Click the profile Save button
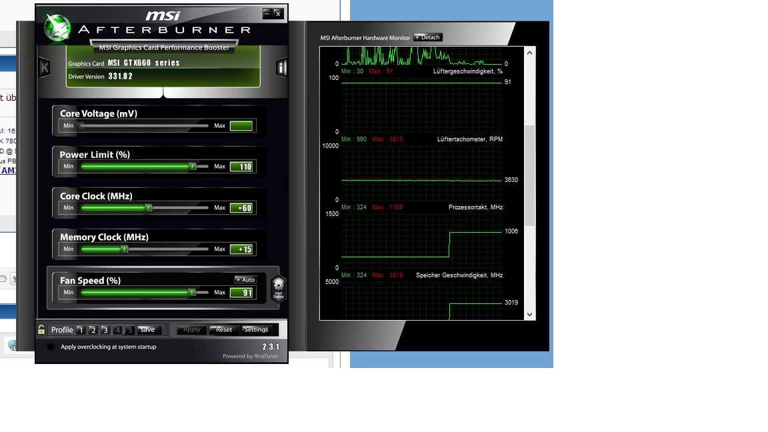The height and width of the screenshot is (432, 768). coord(147,329)
